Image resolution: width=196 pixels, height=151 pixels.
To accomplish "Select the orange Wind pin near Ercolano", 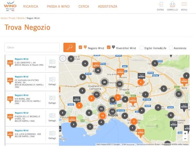I will click(x=141, y=133).
